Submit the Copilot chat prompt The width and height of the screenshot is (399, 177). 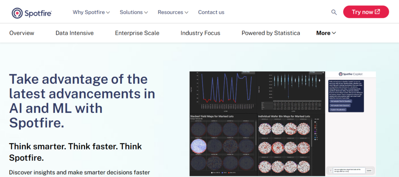(x=369, y=171)
